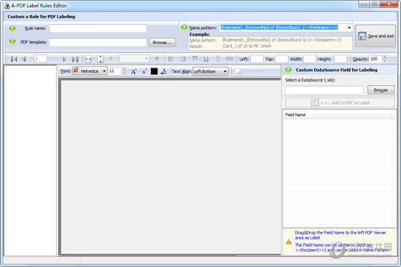Viewport: 401px width, 267px height.
Task: Align selected labels to left edge
Action: [171, 59]
